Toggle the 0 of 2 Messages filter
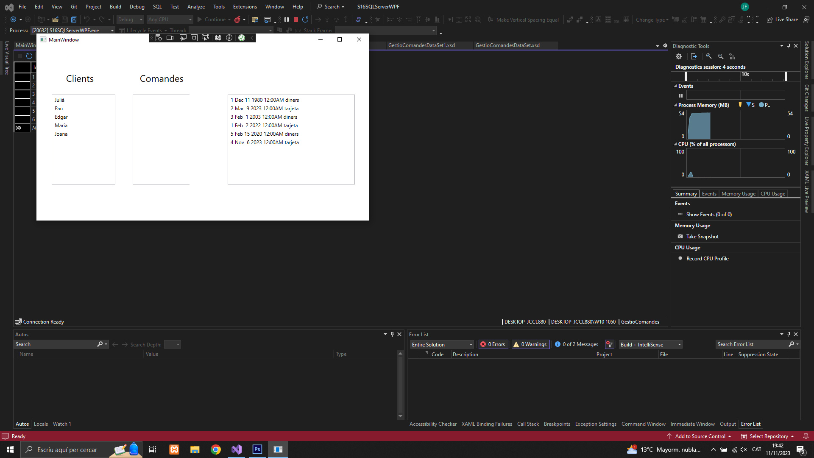Screen dimensions: 814x458 577,344
